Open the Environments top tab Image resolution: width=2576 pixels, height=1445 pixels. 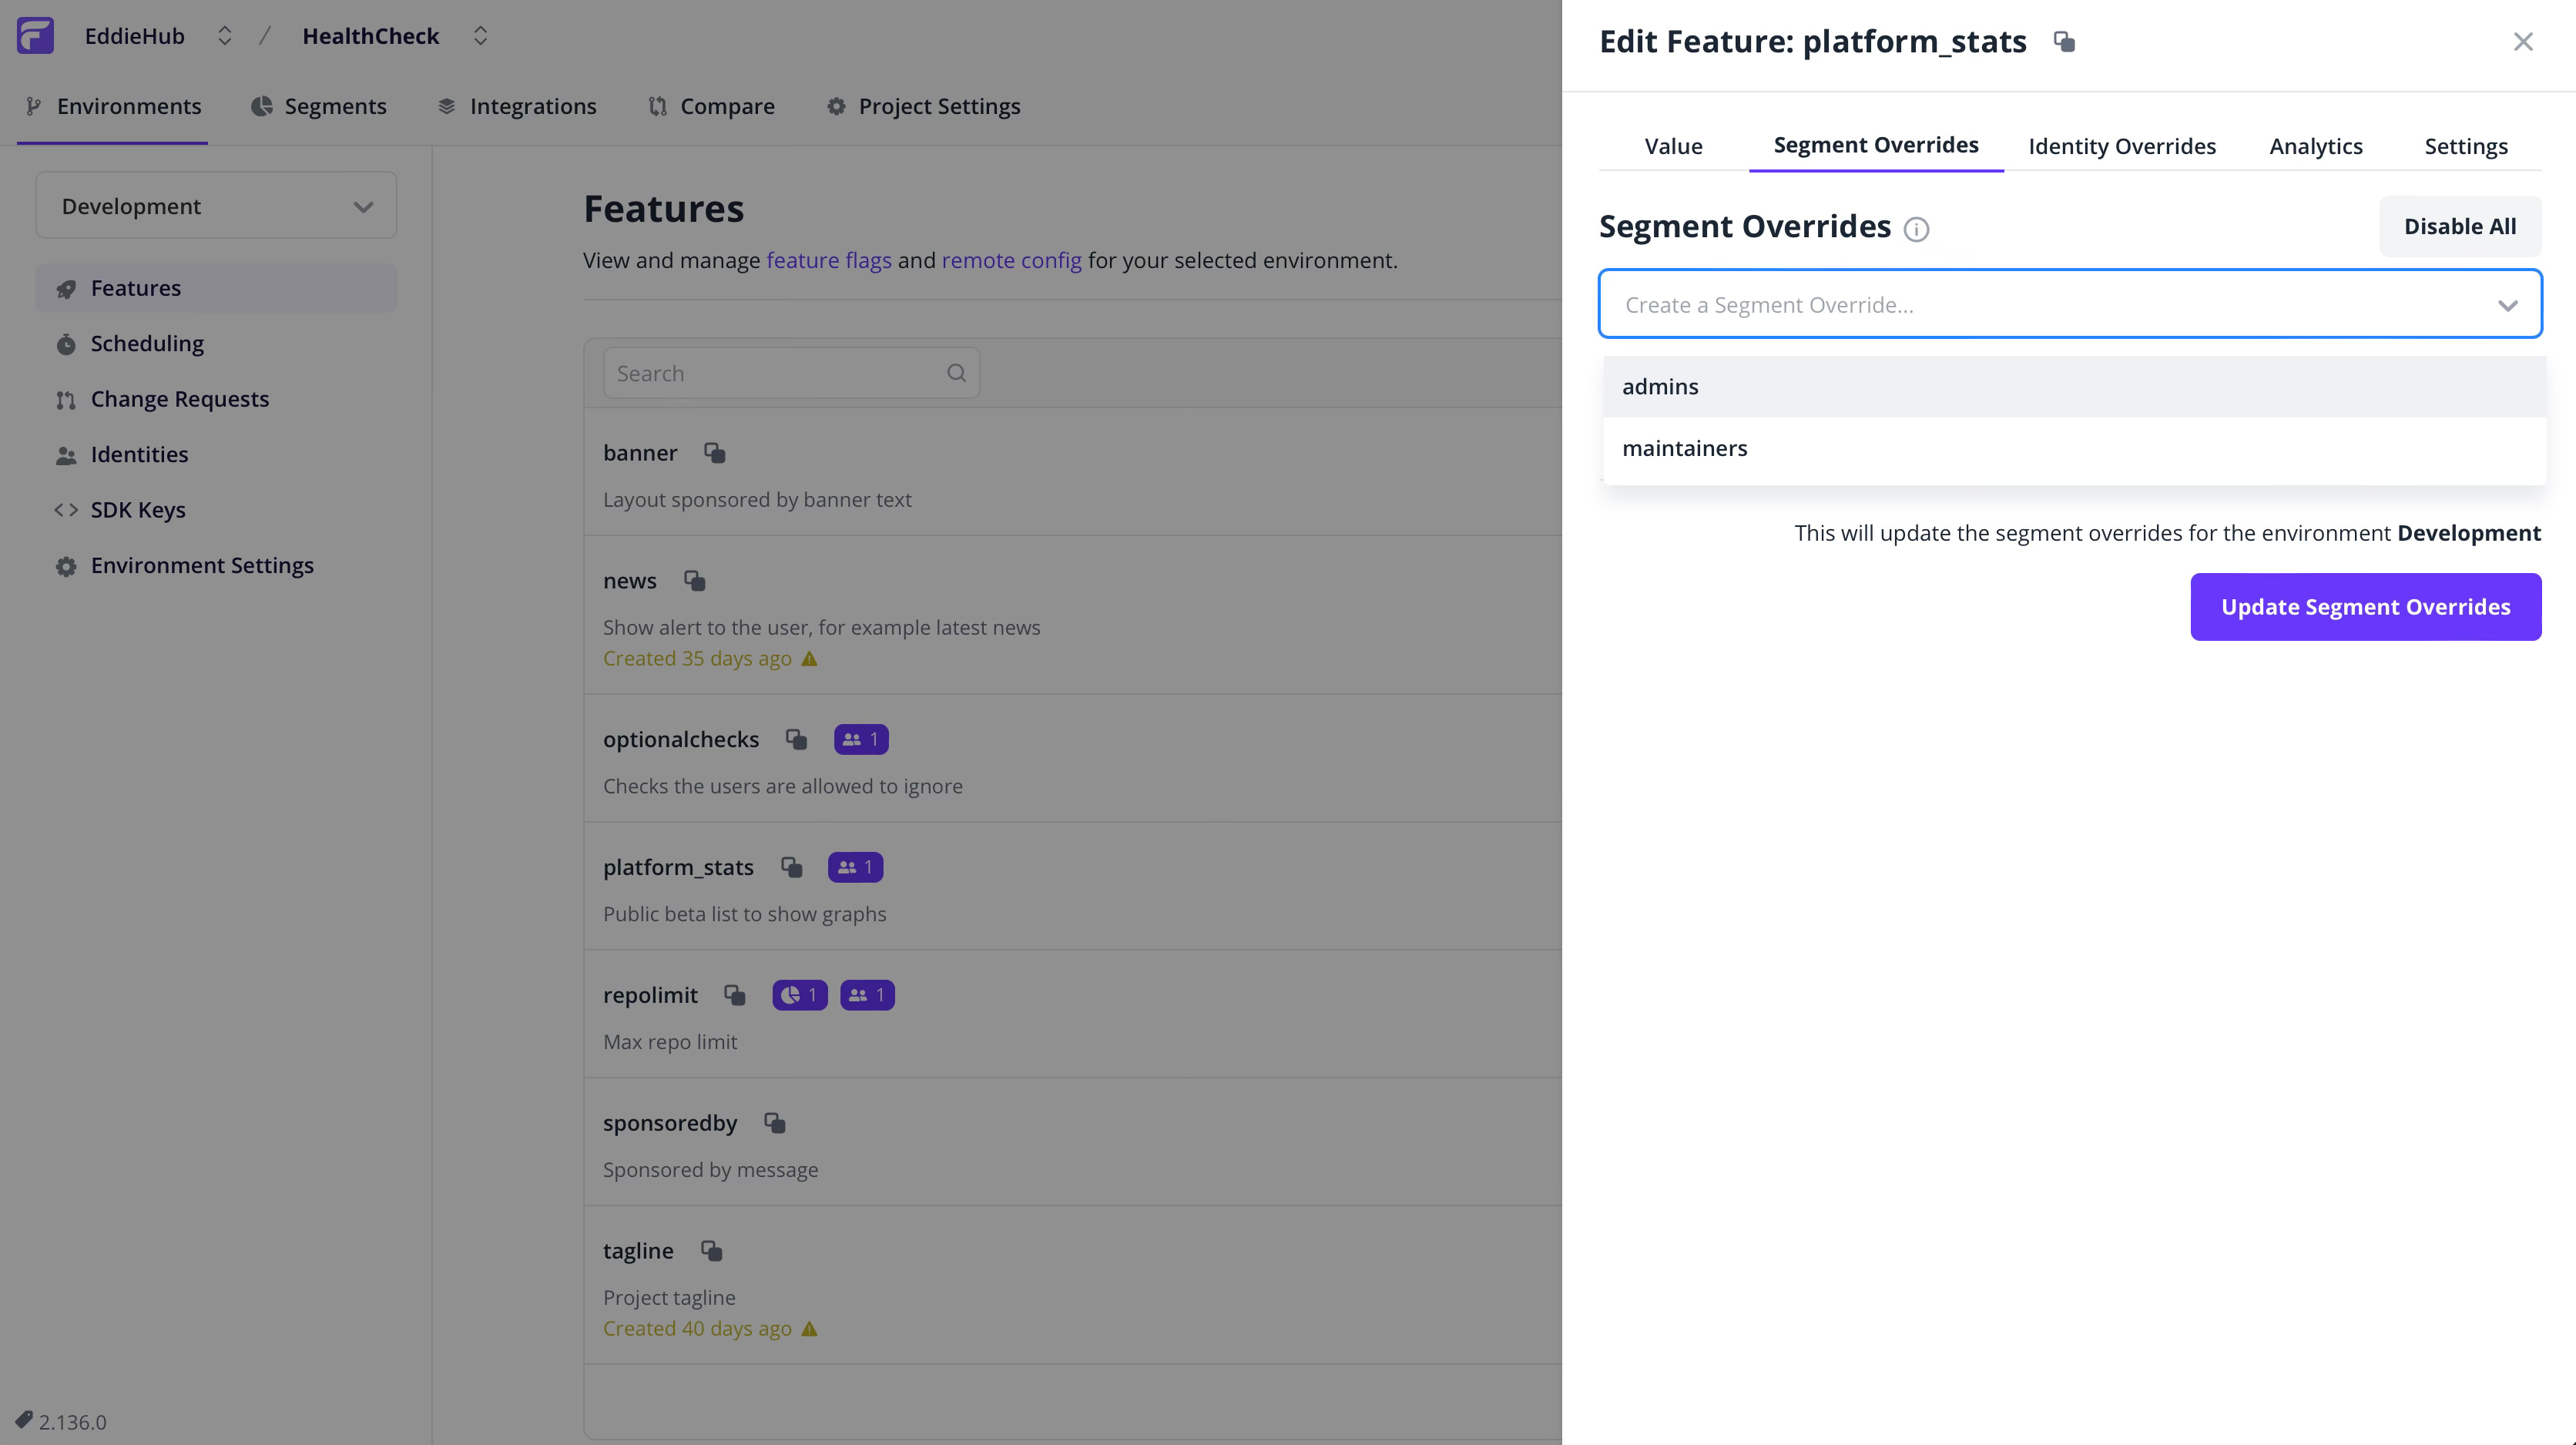(x=113, y=106)
